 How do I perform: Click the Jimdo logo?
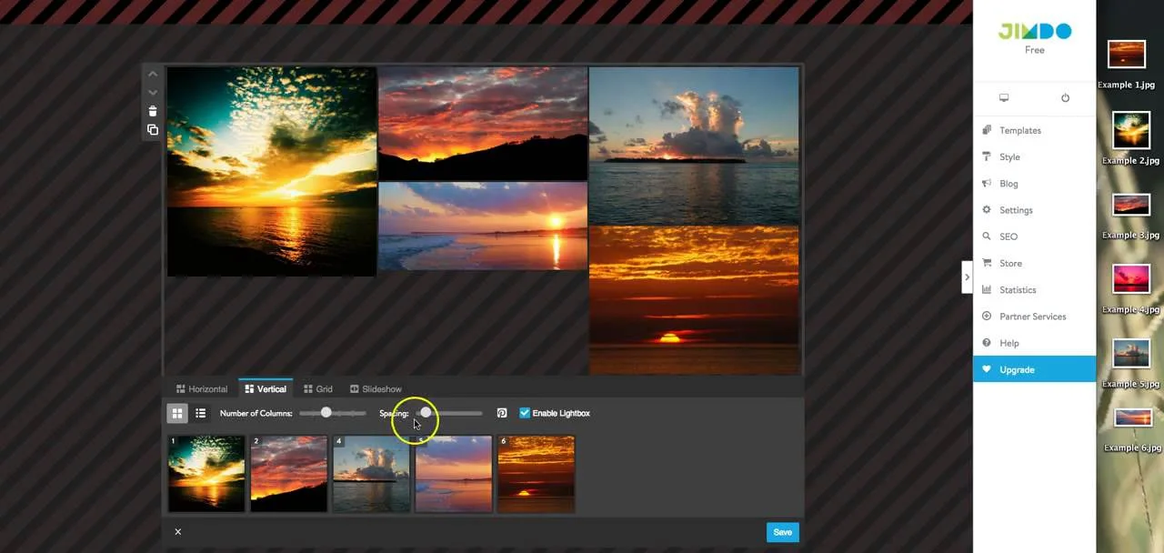(x=1035, y=31)
